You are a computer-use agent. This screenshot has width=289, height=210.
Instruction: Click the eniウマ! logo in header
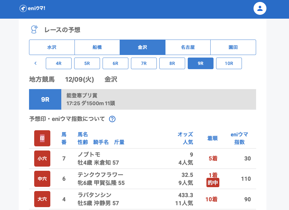[x=32, y=8]
